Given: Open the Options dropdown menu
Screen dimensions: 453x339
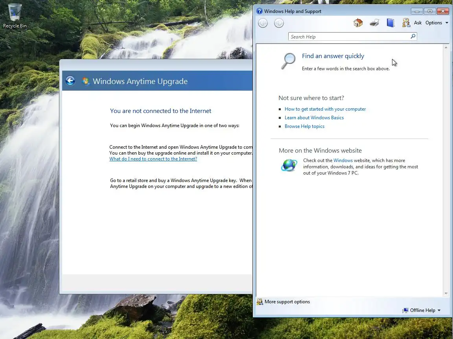Looking at the screenshot, I should click(x=436, y=22).
